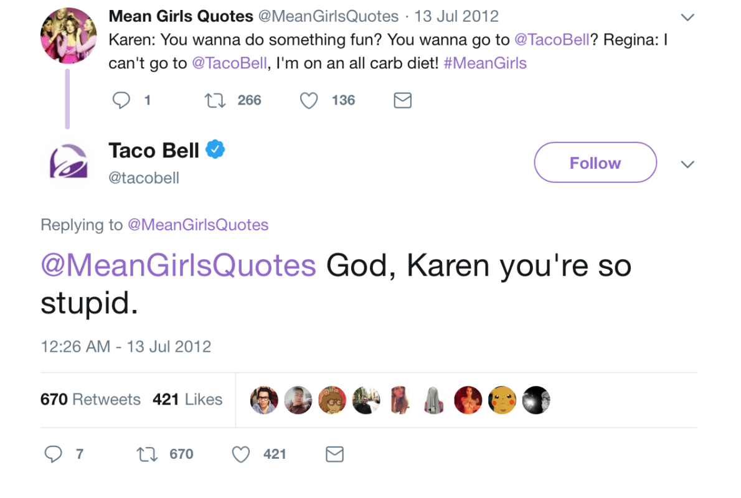
Task: Click the Taco Bell logo avatar
Action: (68, 163)
